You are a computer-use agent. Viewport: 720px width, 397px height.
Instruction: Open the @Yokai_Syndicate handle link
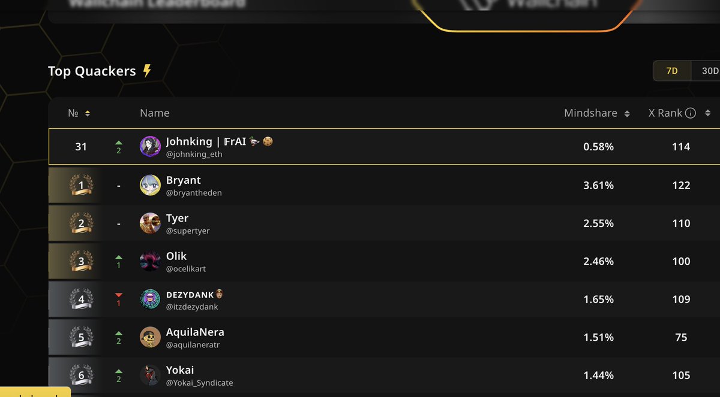(x=199, y=383)
